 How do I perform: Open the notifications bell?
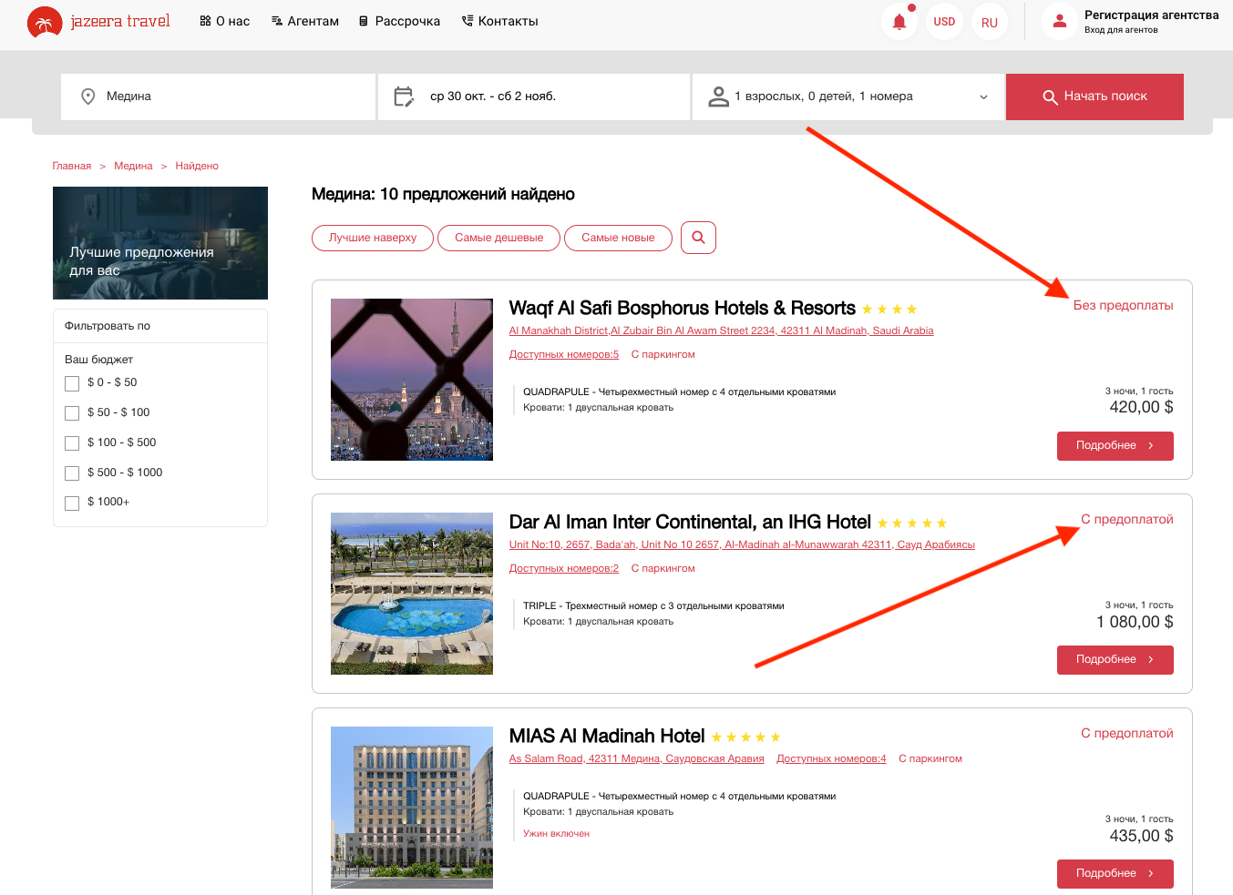click(x=899, y=22)
